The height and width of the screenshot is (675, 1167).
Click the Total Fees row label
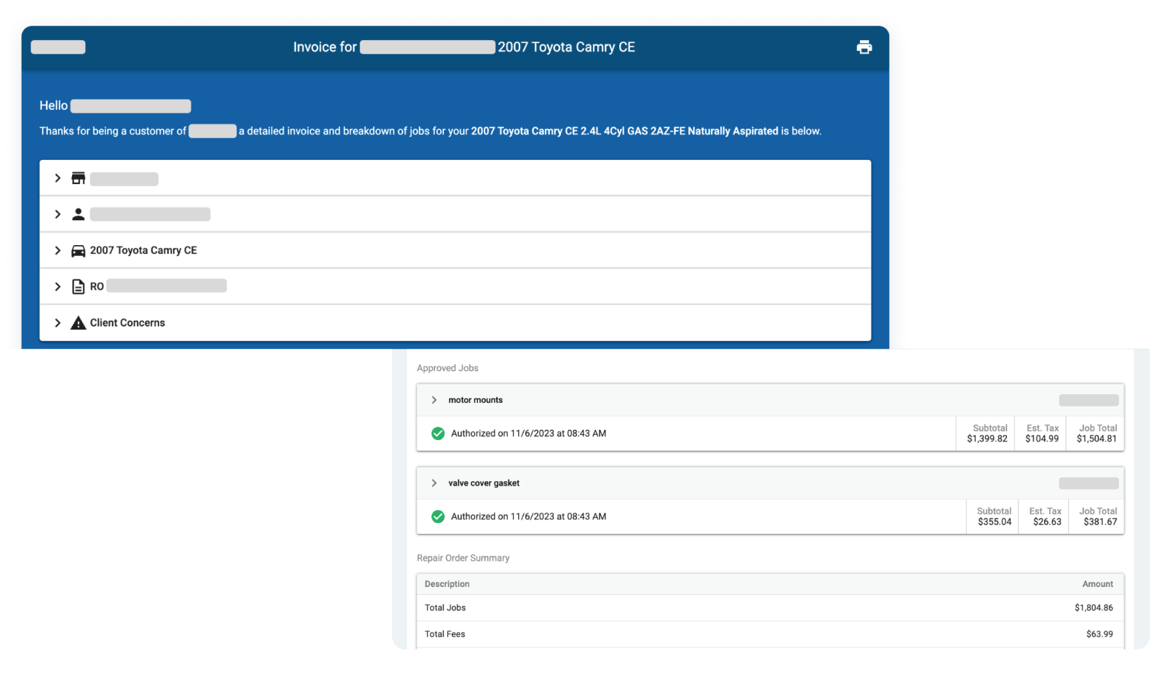pyautogui.click(x=445, y=634)
